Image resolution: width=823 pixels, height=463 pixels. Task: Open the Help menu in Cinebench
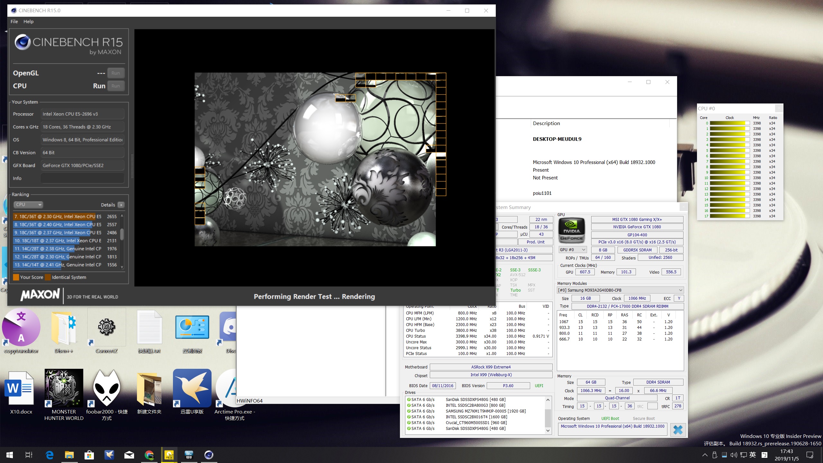28,22
